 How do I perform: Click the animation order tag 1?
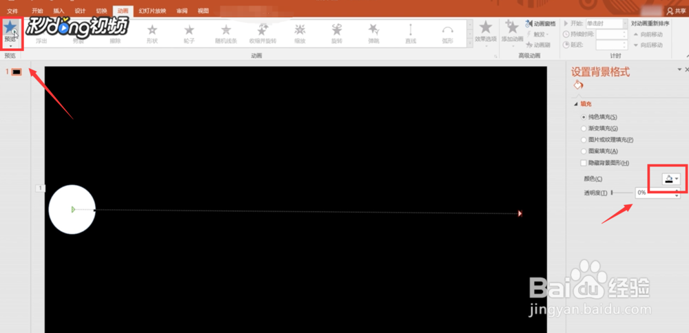tap(40, 188)
